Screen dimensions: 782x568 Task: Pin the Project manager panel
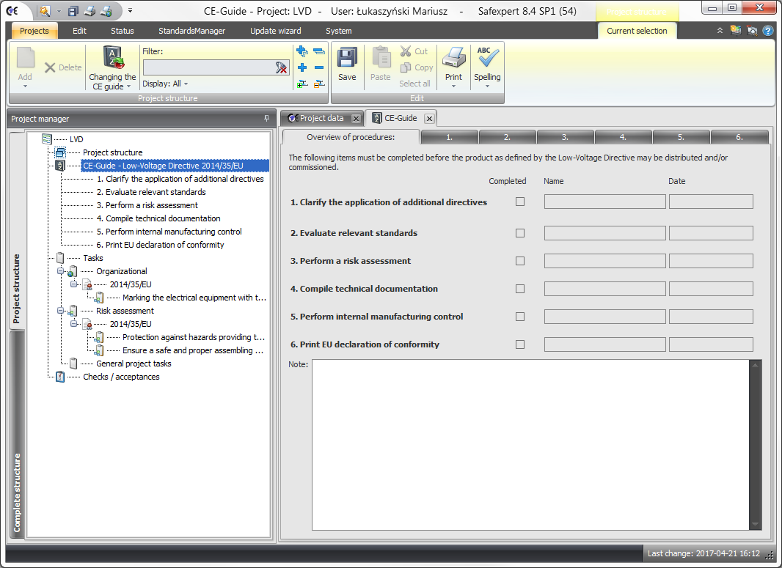coord(266,118)
